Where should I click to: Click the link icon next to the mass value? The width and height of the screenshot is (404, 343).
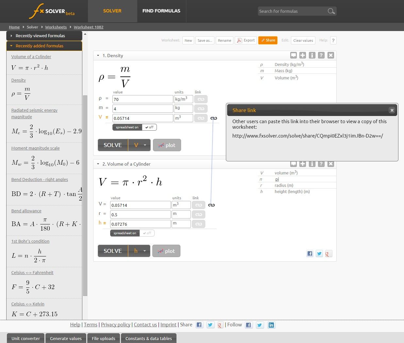(201, 108)
